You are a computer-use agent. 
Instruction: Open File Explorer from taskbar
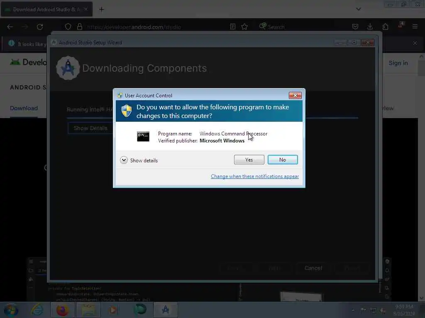[88, 310]
